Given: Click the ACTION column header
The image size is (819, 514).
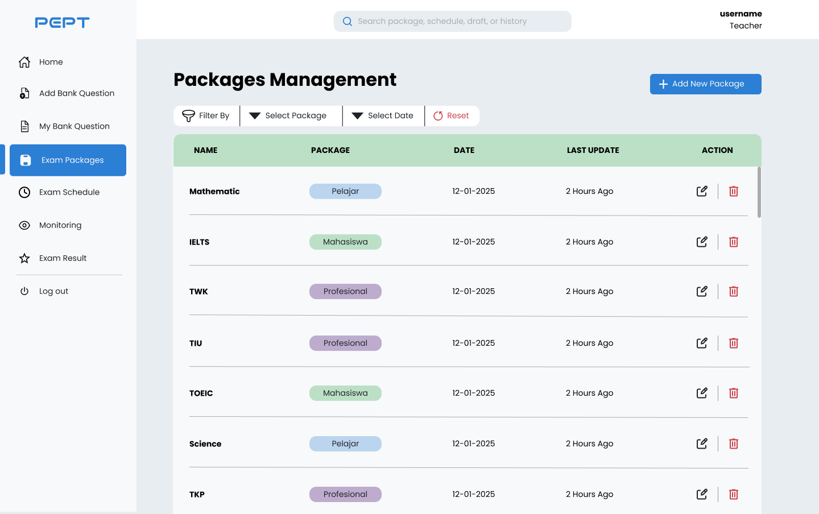Looking at the screenshot, I should pos(717,150).
